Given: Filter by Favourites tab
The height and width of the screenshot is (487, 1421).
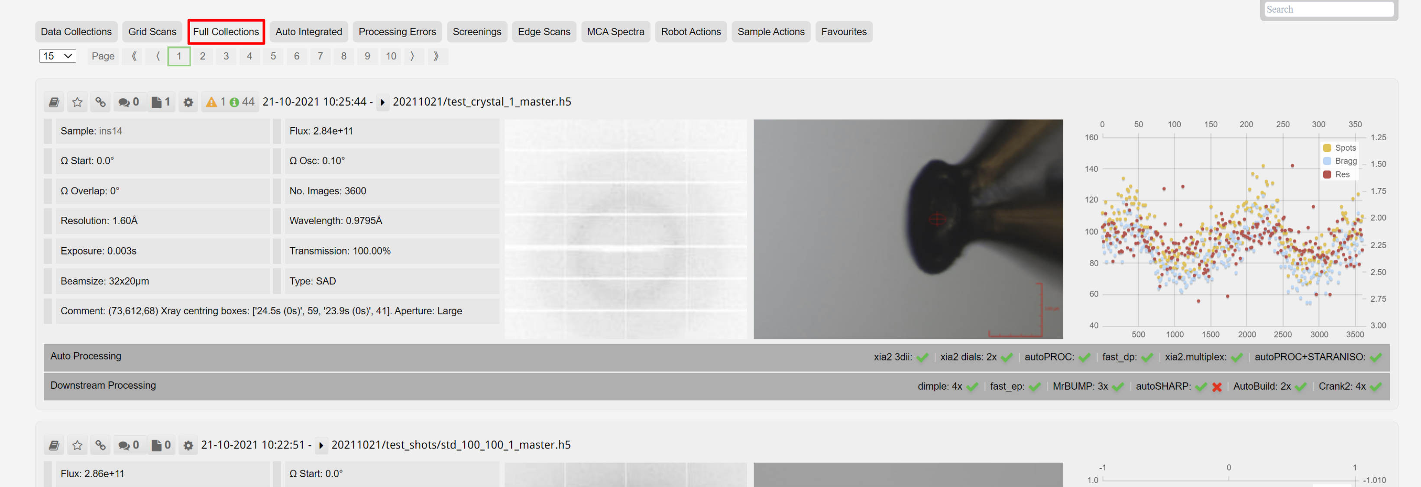Looking at the screenshot, I should pos(843,32).
